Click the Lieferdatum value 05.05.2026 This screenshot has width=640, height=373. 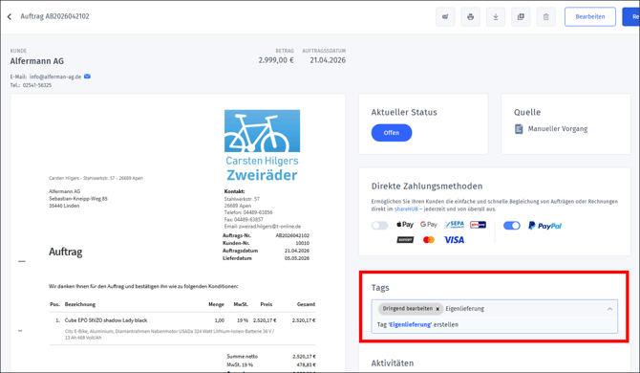tap(297, 258)
